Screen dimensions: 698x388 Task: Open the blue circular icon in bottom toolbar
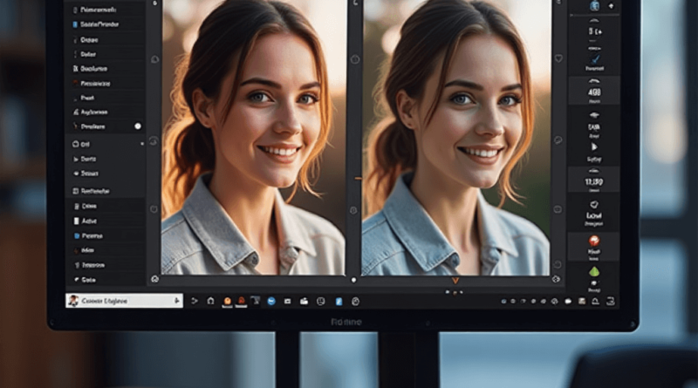click(271, 301)
